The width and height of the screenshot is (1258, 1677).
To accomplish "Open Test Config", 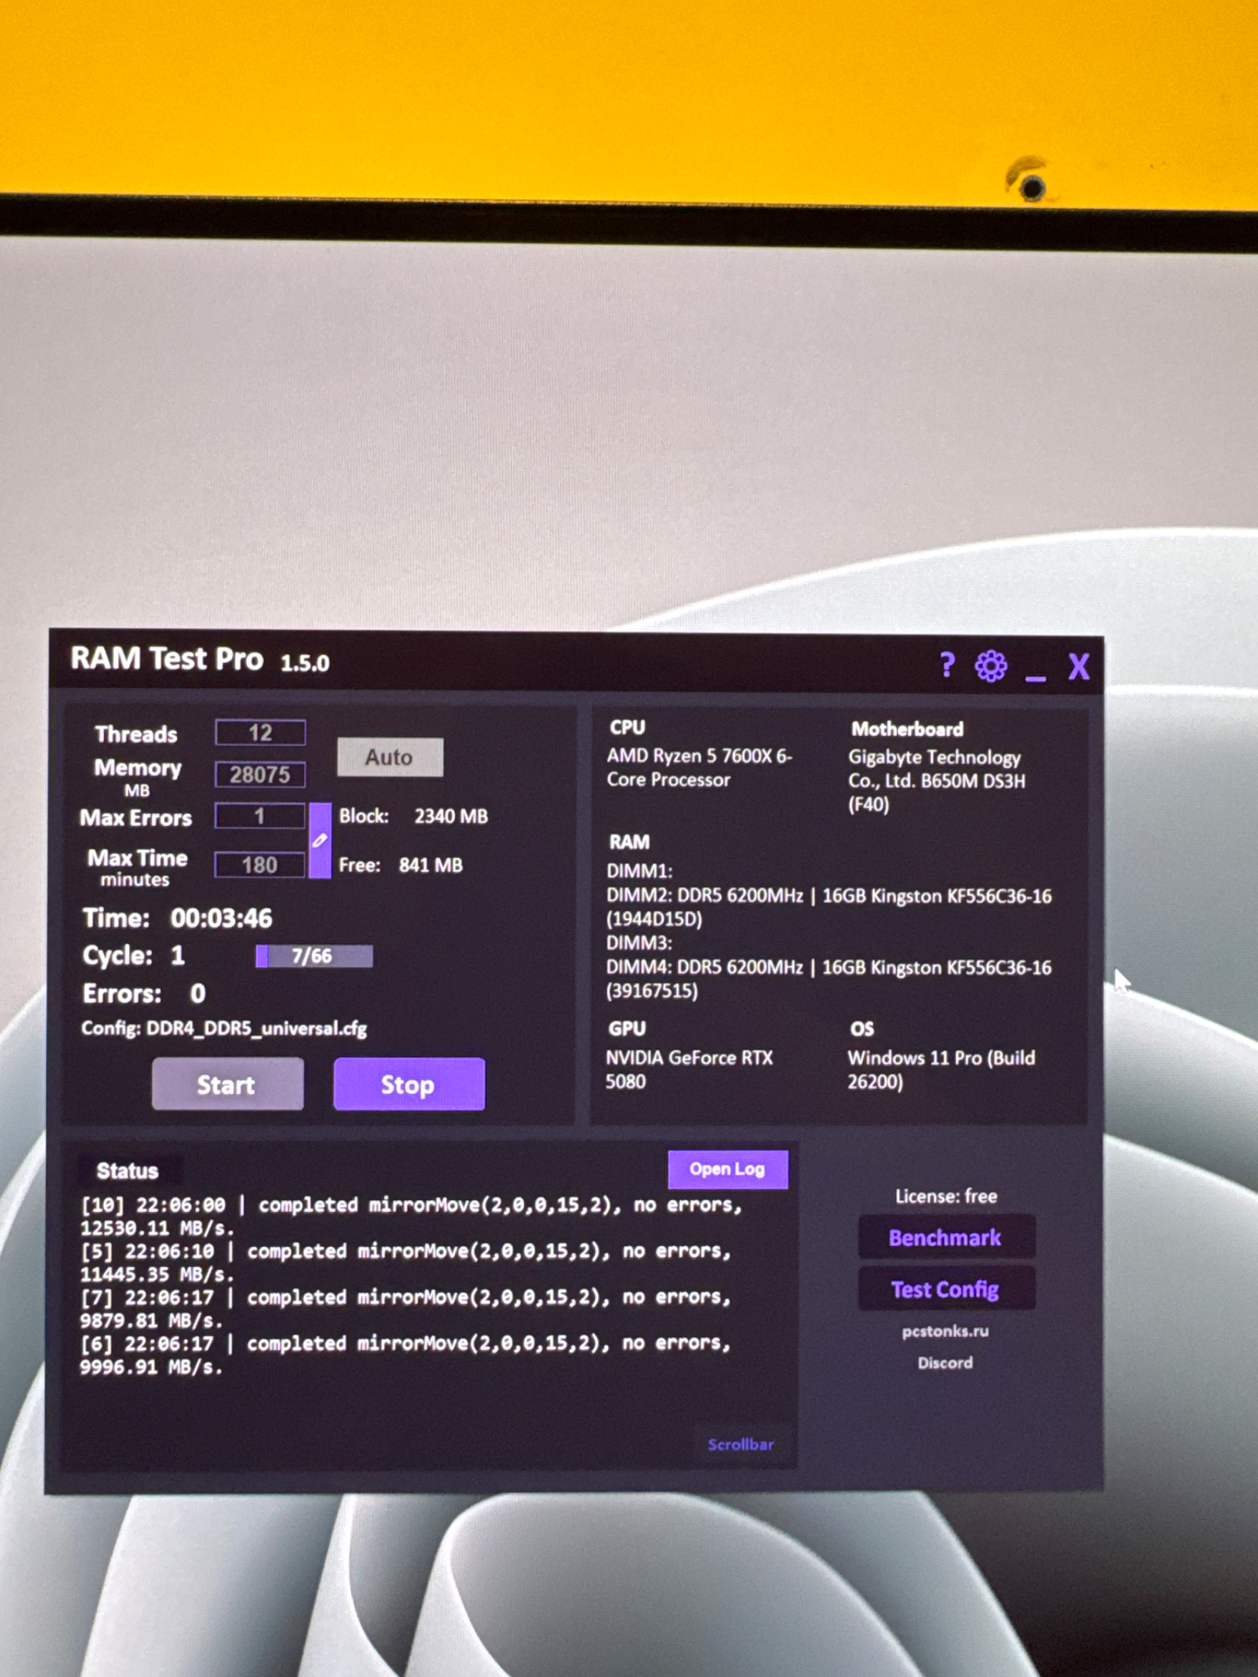I will pyautogui.click(x=945, y=1290).
